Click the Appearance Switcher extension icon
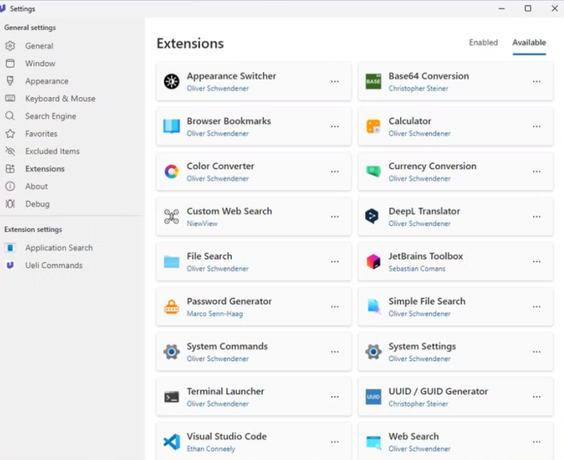564x460 pixels. (x=171, y=82)
